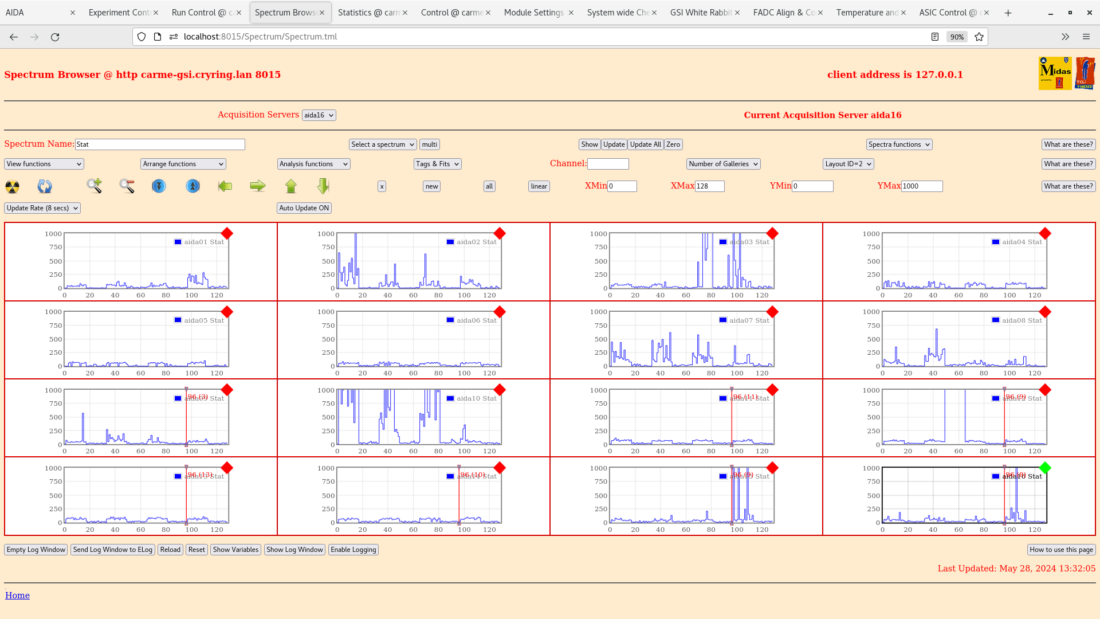Open the Select a spectrum dropdown
Image resolution: width=1100 pixels, height=619 pixels.
click(382, 144)
